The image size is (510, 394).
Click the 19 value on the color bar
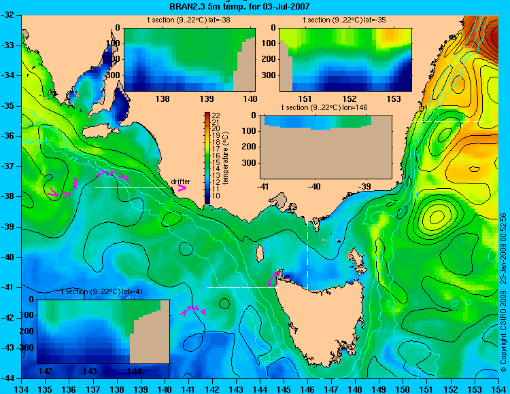tap(216, 135)
